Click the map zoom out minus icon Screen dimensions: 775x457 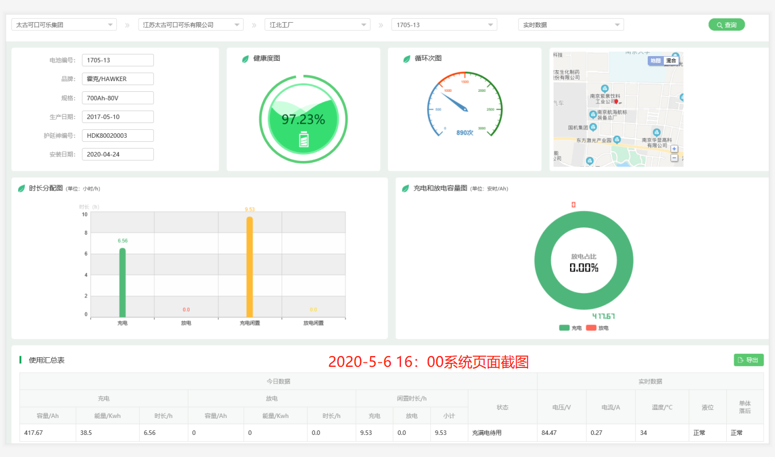[x=674, y=158]
